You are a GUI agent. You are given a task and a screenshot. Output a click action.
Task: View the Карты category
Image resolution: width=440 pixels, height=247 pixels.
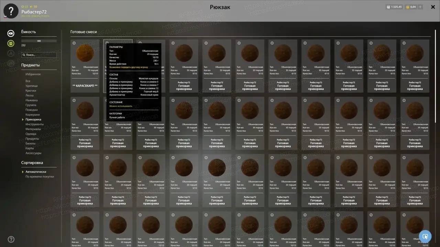pyautogui.click(x=30, y=149)
